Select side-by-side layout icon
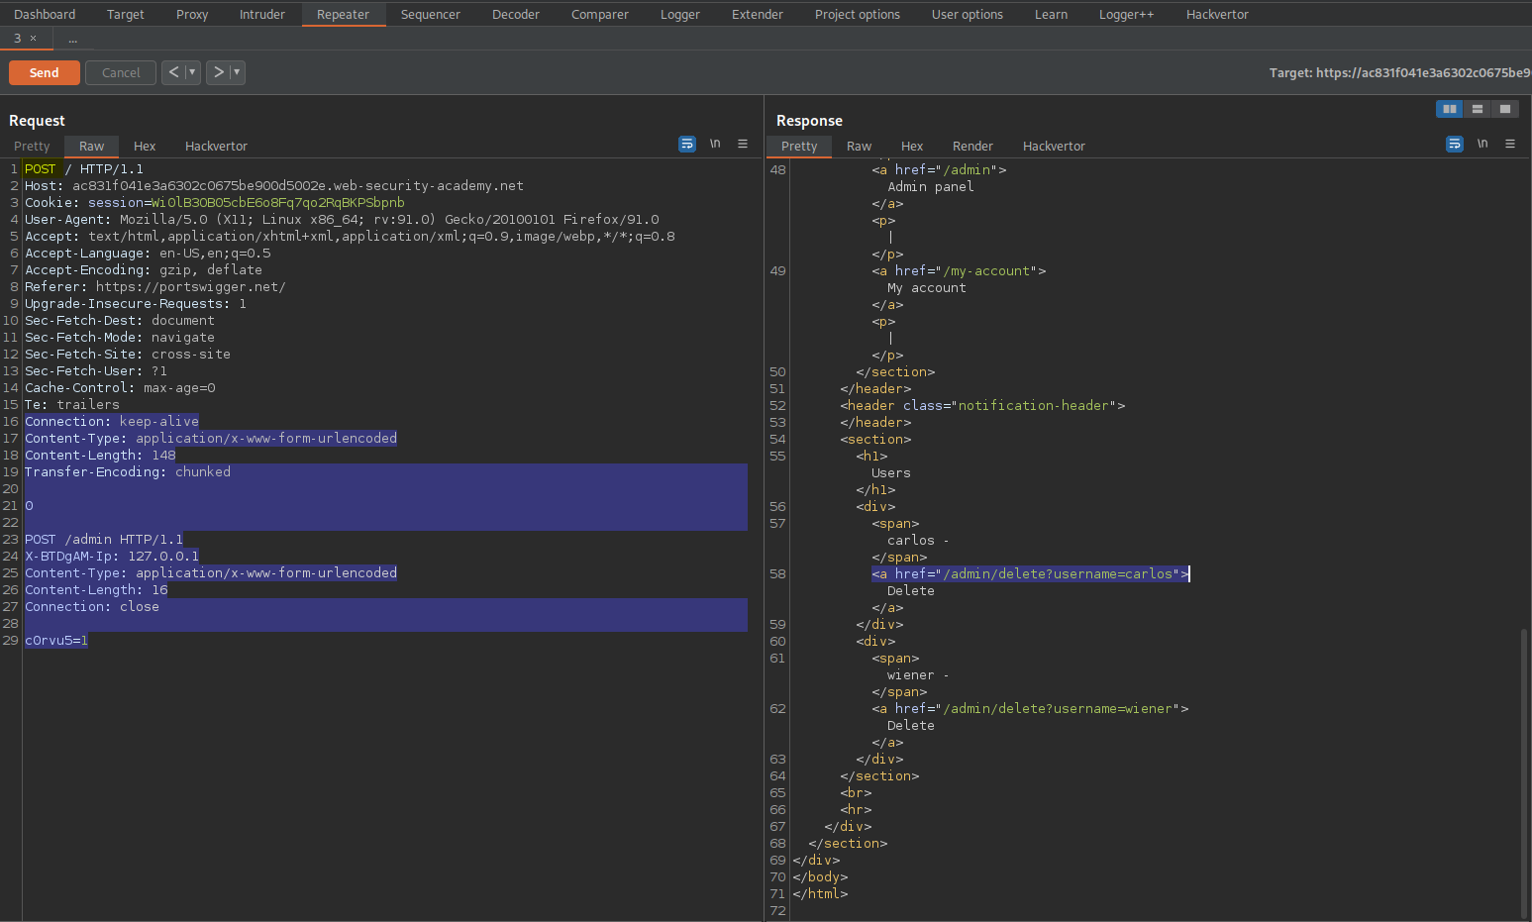This screenshot has height=922, width=1532. tap(1449, 109)
